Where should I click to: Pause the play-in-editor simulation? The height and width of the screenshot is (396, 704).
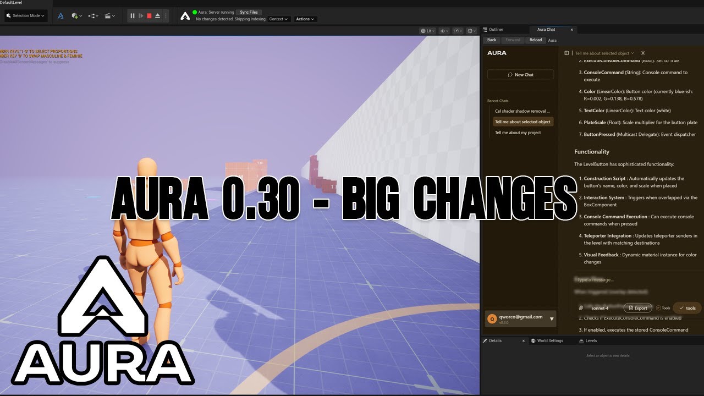(132, 16)
